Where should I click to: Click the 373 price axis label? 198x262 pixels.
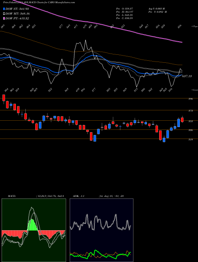pos(190,111)
